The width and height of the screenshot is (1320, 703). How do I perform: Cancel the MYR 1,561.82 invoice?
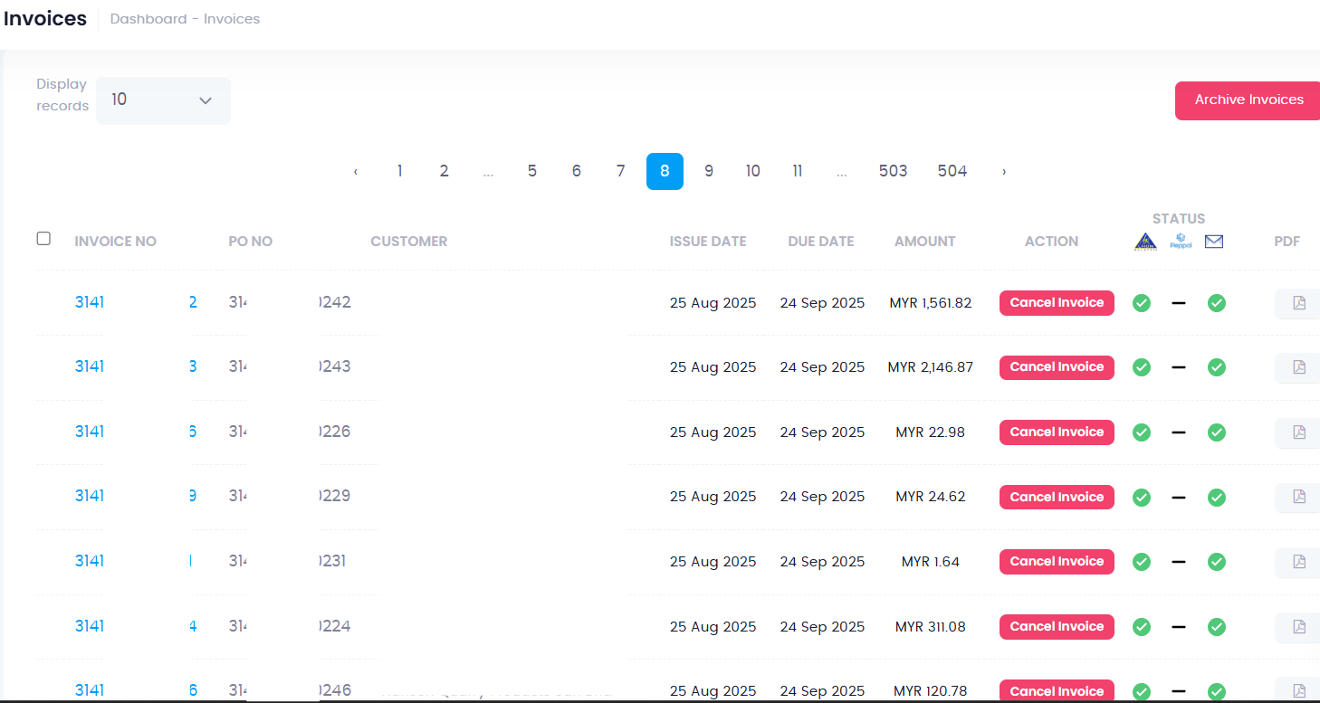1057,303
